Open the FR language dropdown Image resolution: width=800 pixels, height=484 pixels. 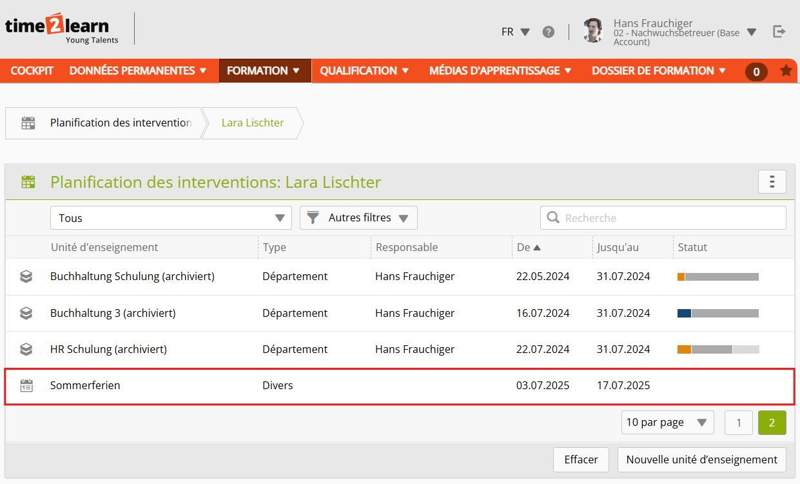(x=515, y=32)
